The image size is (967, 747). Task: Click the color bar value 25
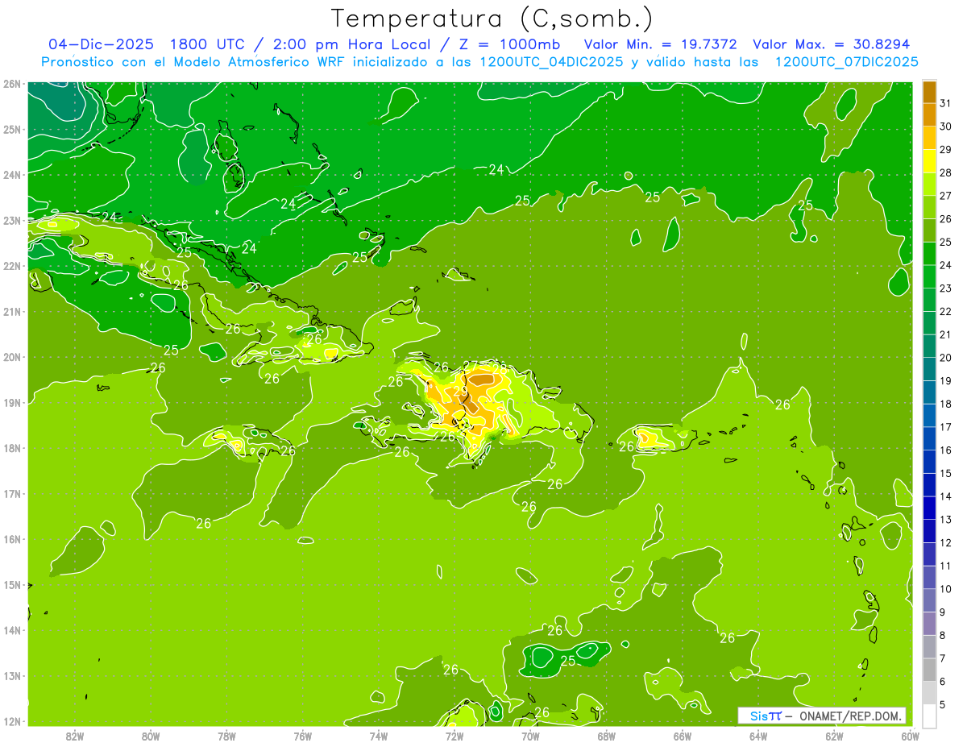pos(946,242)
